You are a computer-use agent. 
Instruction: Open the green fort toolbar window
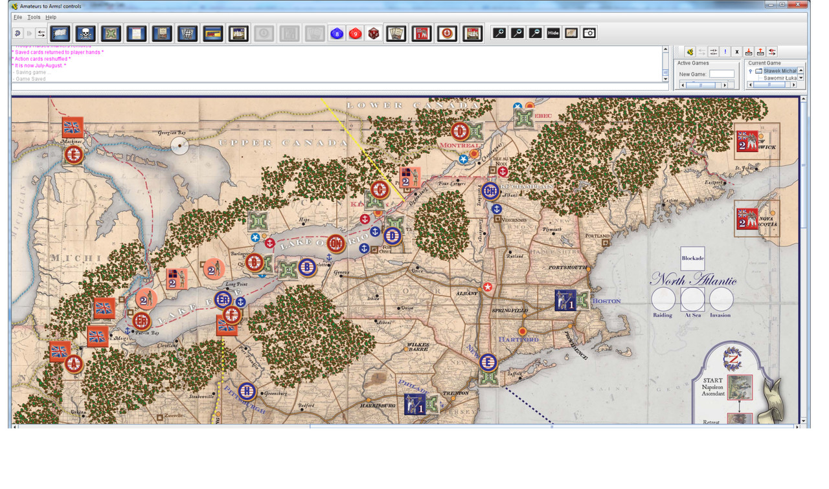(x=111, y=33)
